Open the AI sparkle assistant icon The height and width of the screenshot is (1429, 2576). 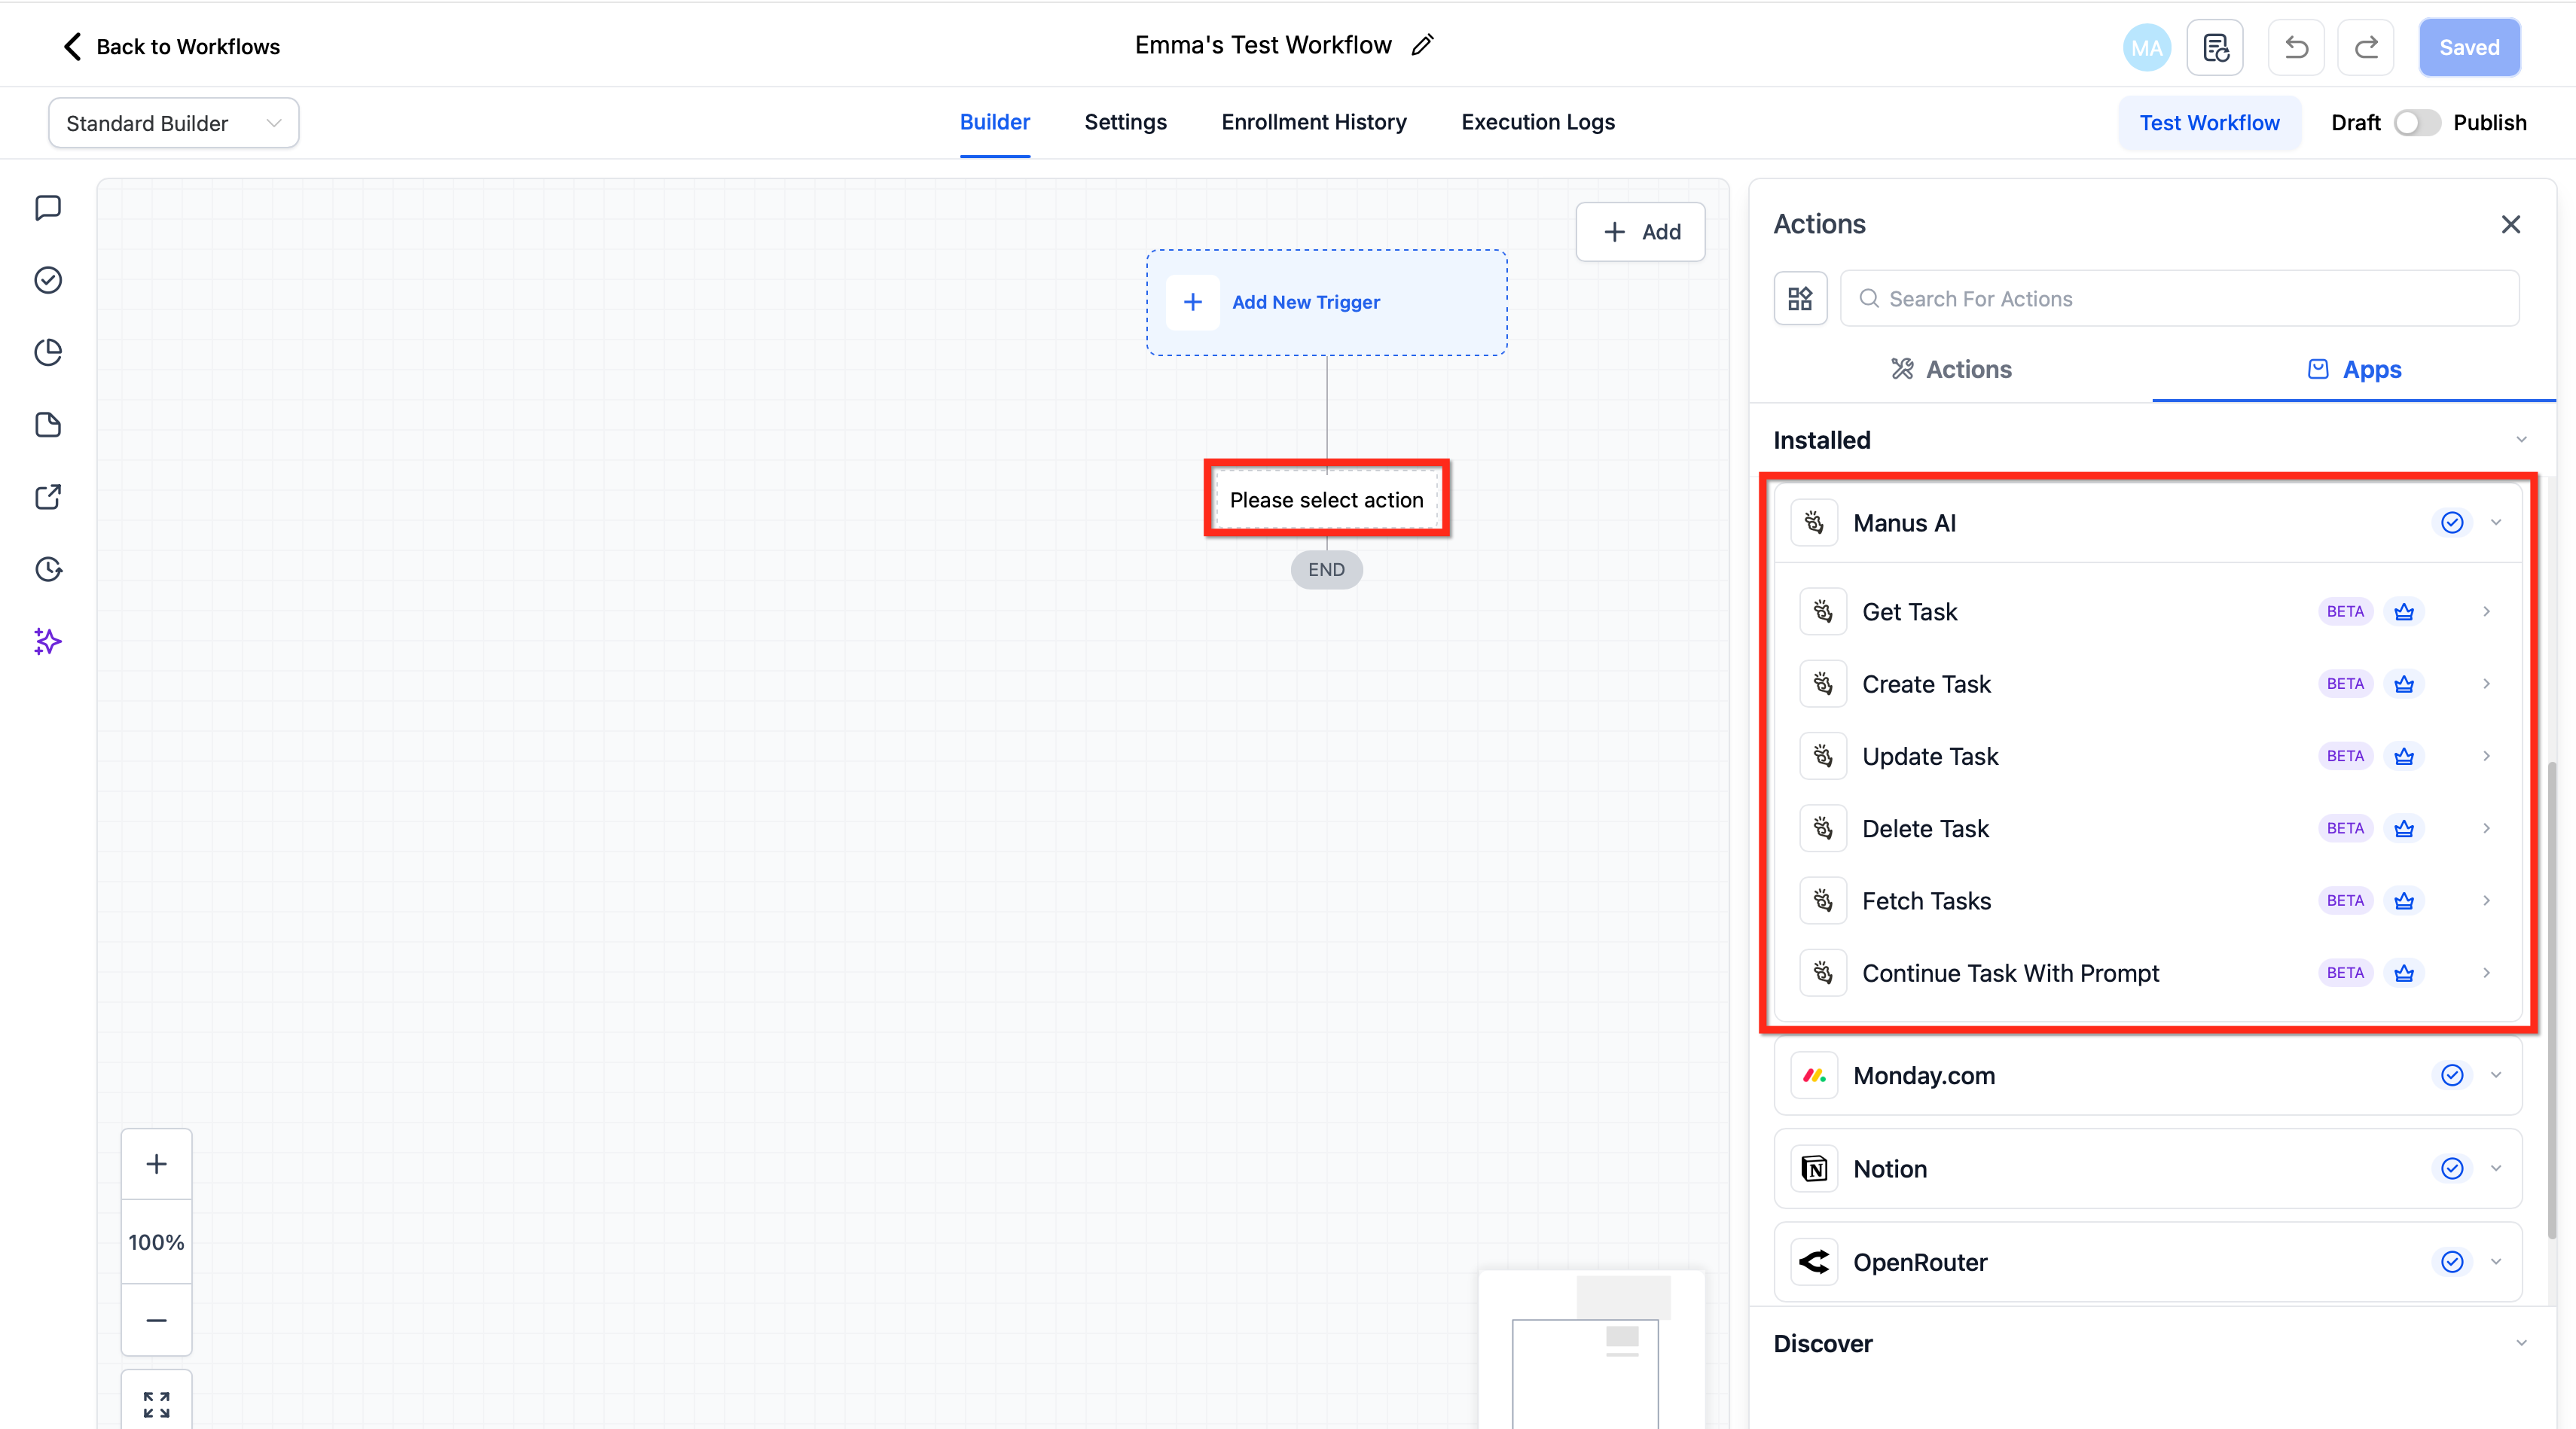[48, 641]
